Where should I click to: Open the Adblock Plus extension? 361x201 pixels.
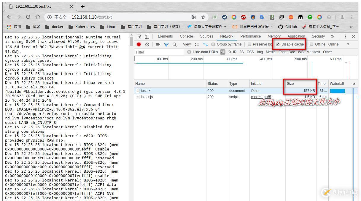point(244,17)
